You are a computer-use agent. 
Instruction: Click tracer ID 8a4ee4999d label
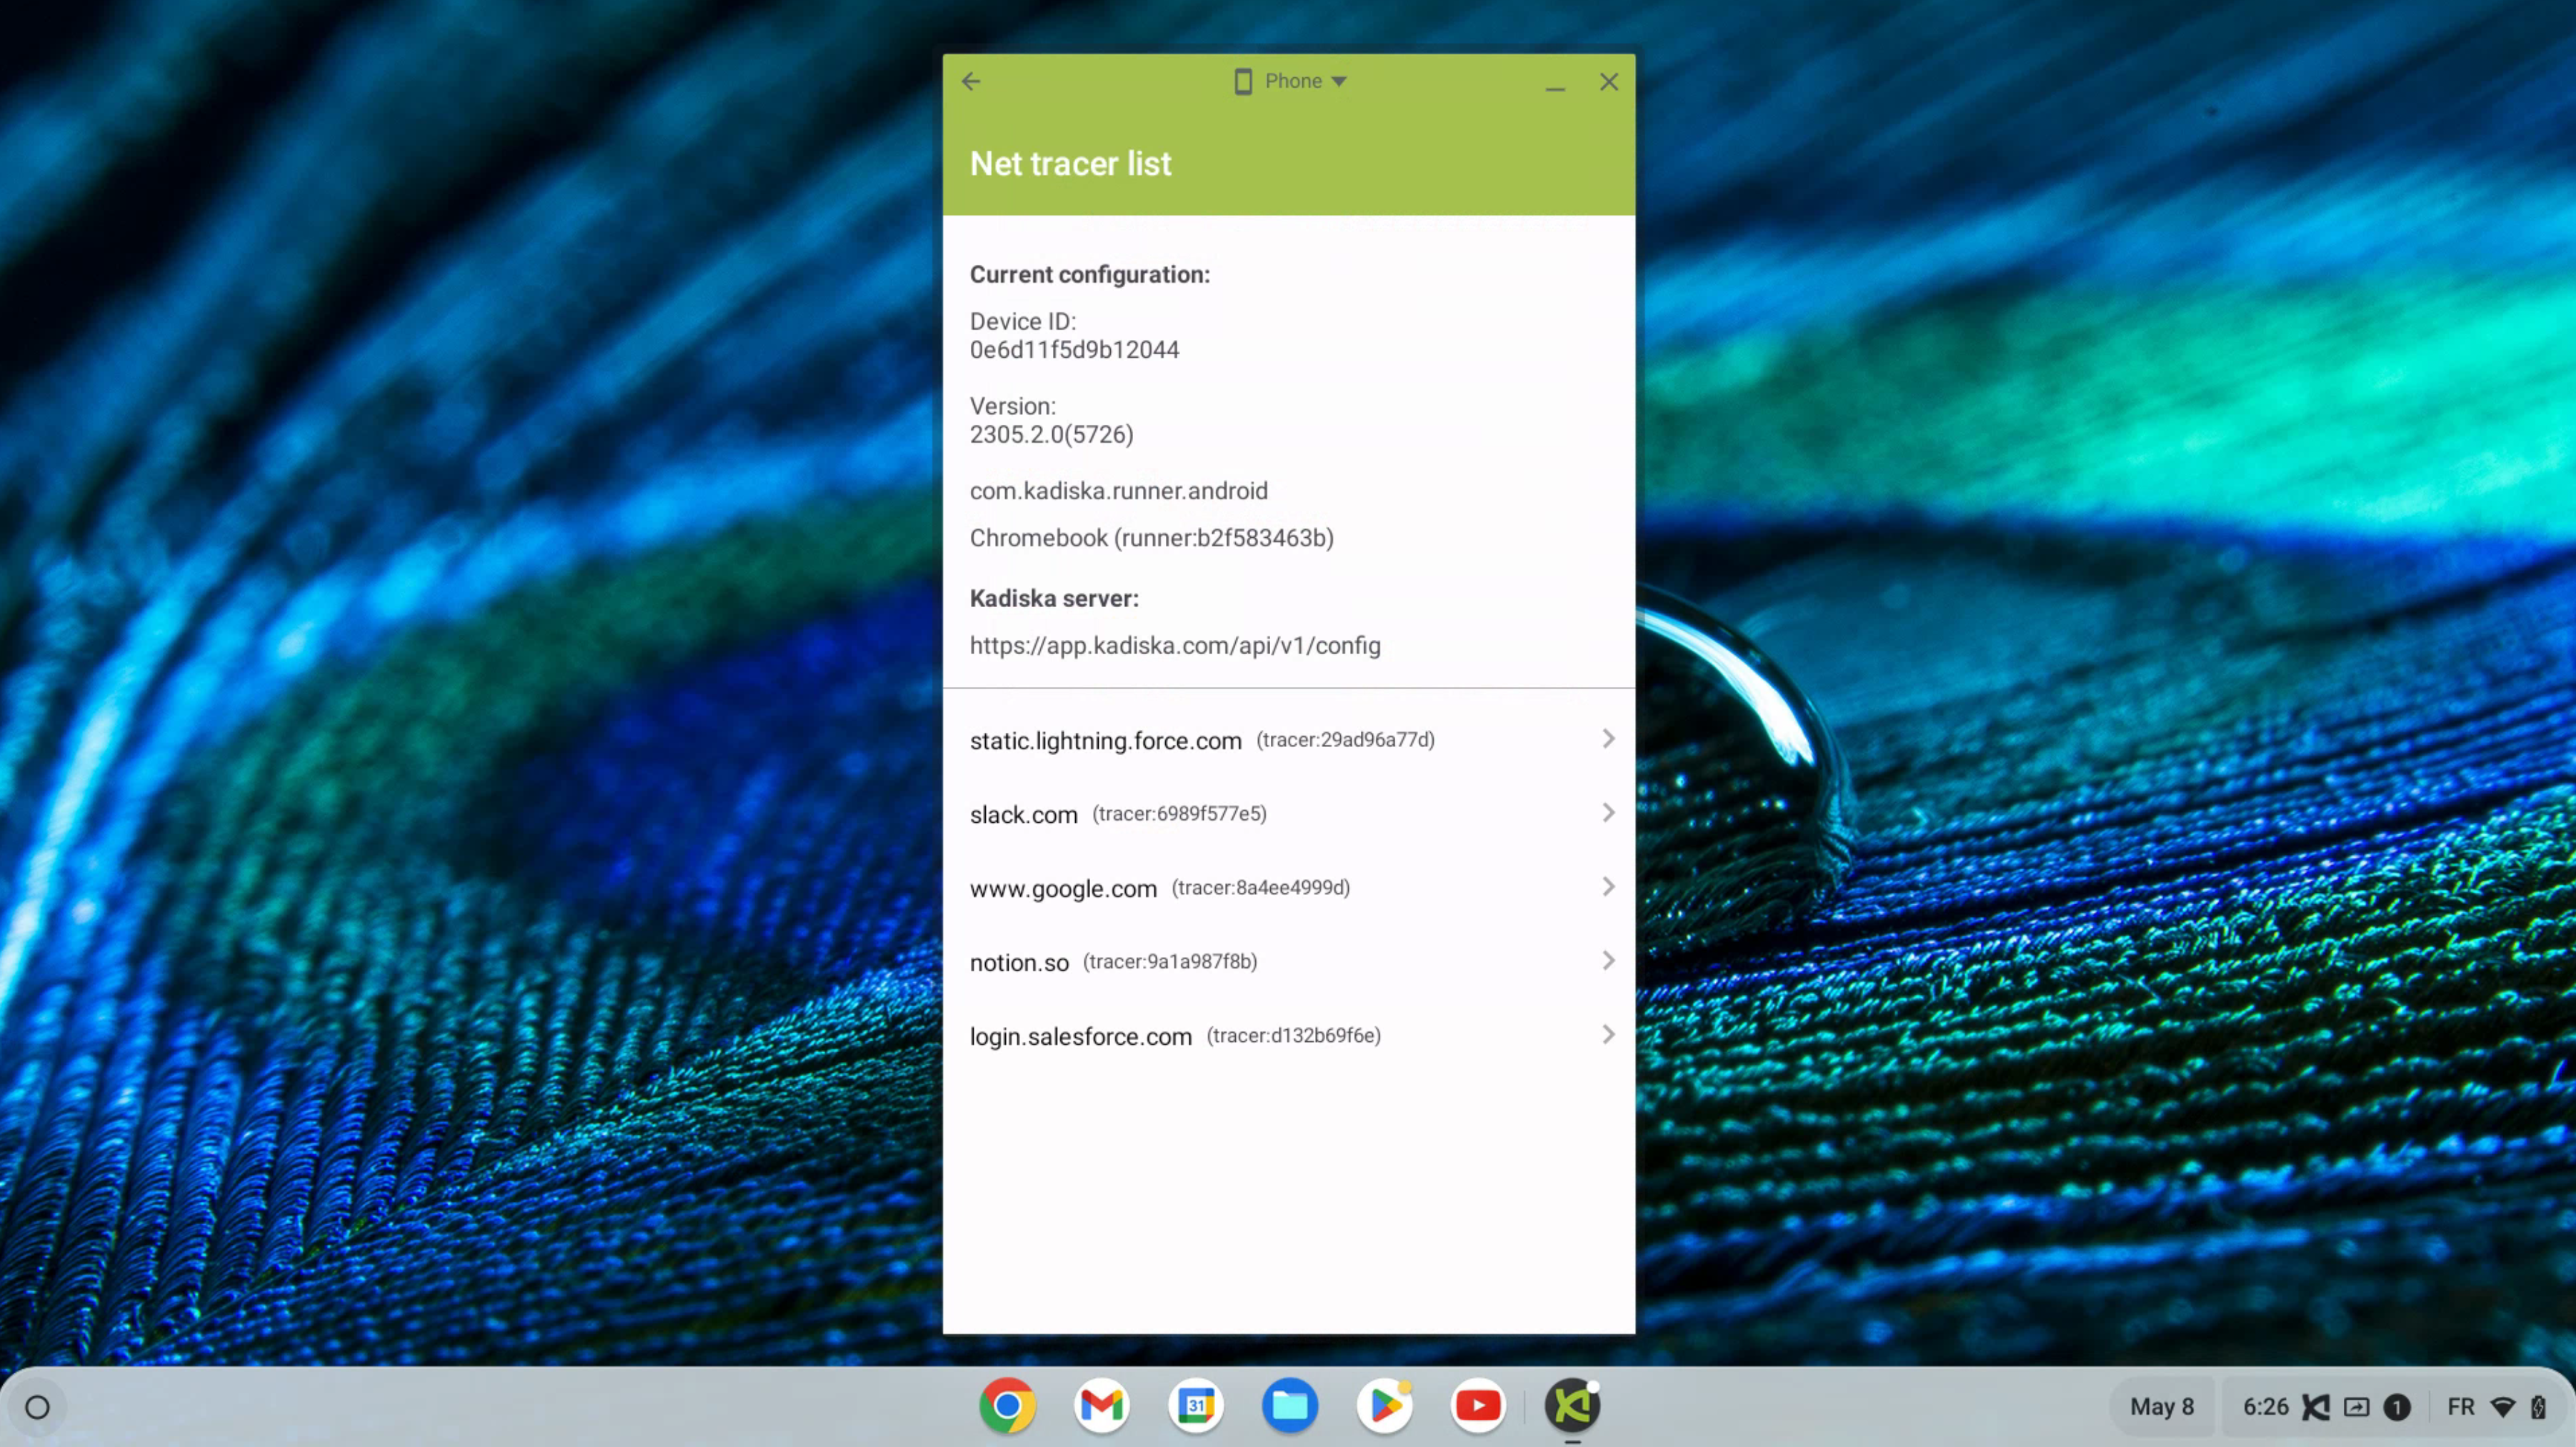click(1260, 888)
